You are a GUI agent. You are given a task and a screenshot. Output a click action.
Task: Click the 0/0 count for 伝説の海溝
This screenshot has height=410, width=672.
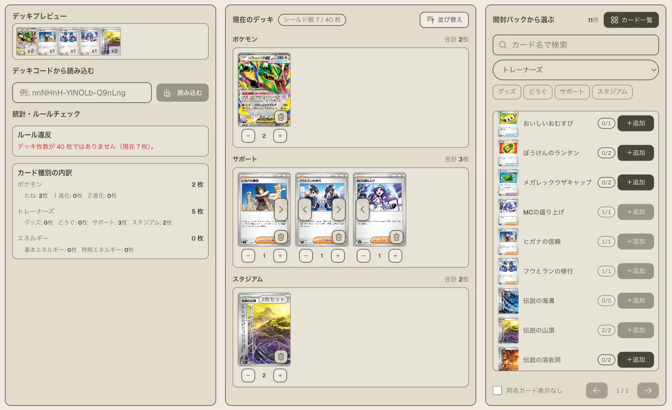tap(606, 300)
